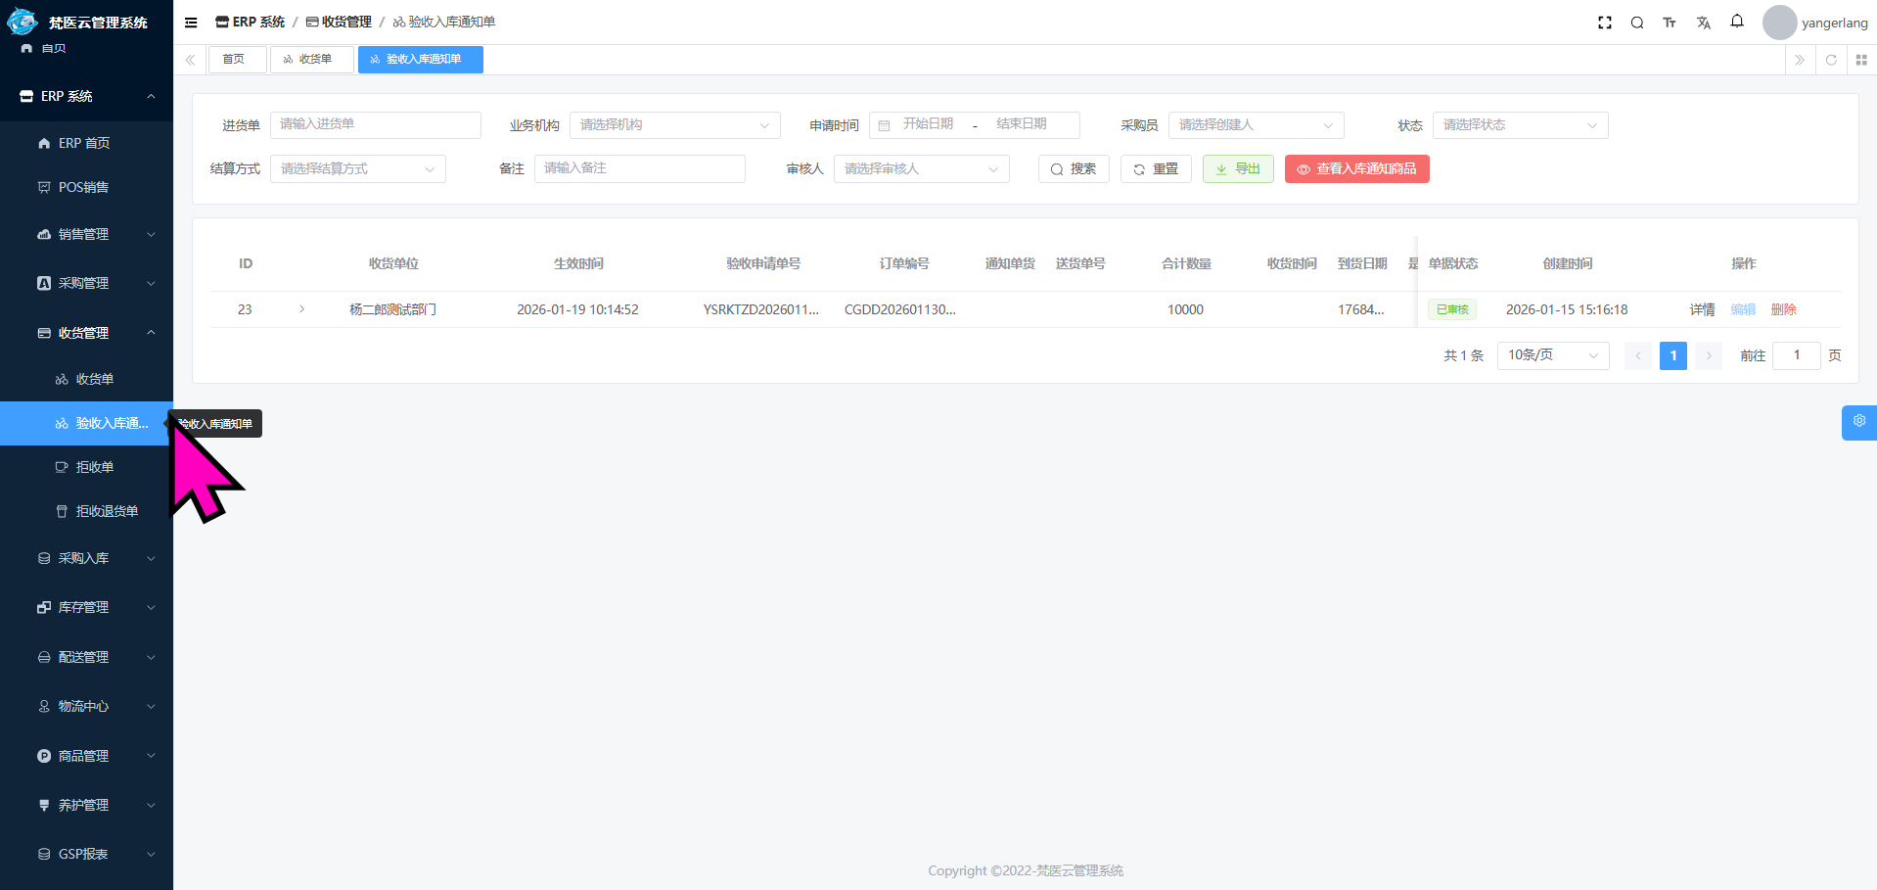1877x890 pixels.
Task: Open the language translation icon
Action: click(1703, 23)
